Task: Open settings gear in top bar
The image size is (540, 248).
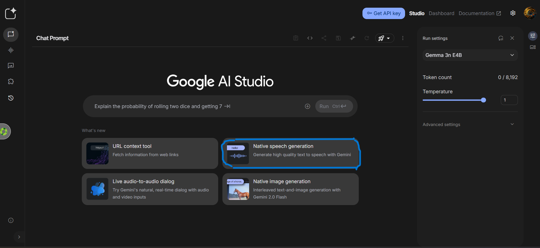Action: tap(513, 13)
